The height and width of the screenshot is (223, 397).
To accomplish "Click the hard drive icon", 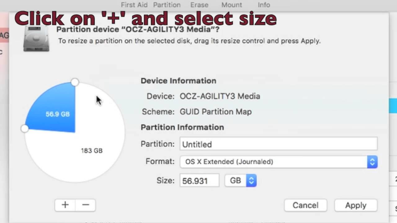I will pyautogui.click(x=36, y=39).
